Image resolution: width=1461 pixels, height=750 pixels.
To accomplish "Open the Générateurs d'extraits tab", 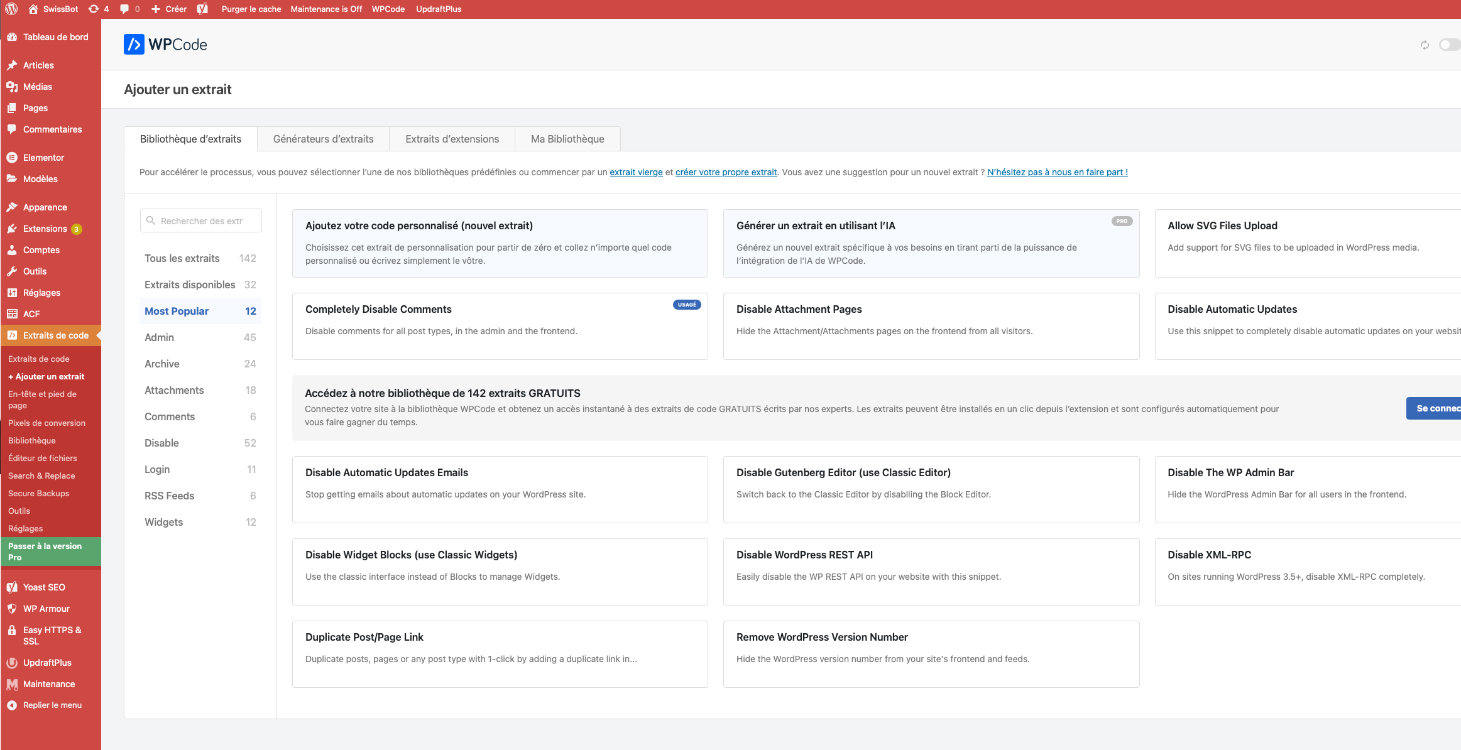I will tap(323, 139).
